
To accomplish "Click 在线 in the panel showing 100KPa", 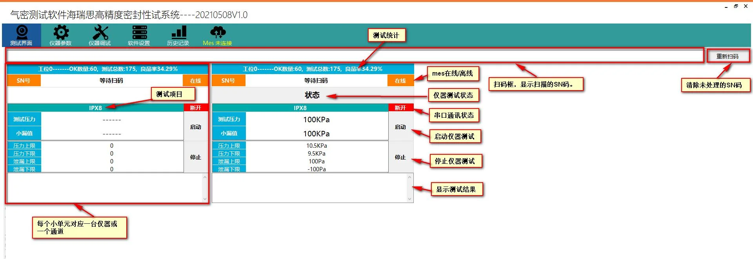I will (400, 81).
